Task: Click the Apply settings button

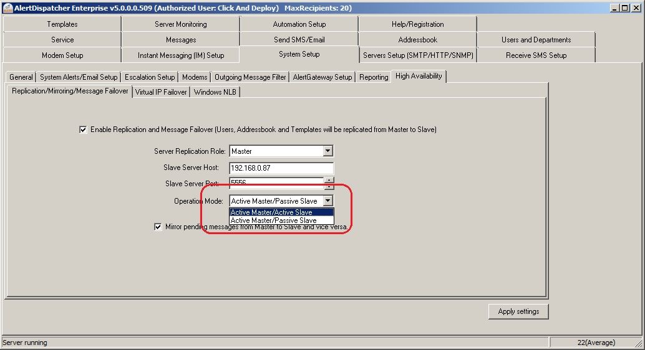Action: tap(518, 311)
